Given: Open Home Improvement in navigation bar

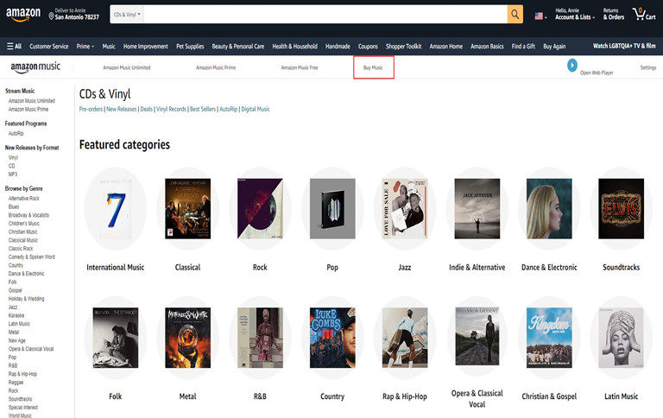Looking at the screenshot, I should coord(145,46).
